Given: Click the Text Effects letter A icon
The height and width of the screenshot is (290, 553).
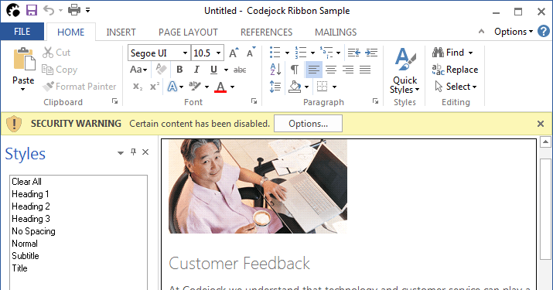Looking at the screenshot, I should click(x=172, y=87).
